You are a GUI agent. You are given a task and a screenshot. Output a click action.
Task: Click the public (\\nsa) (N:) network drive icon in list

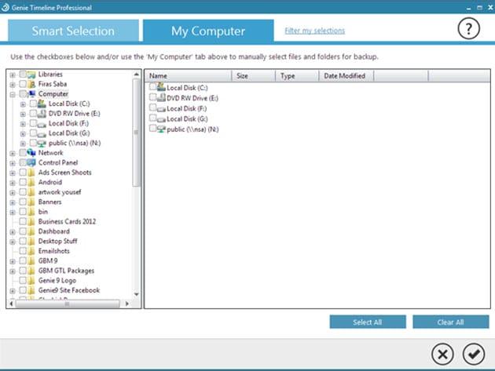[x=161, y=129]
